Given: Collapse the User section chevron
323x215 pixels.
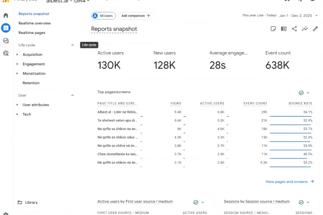Looking at the screenshot, I should click(73, 95).
